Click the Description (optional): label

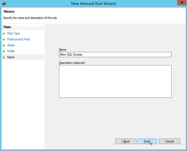pos(72,63)
